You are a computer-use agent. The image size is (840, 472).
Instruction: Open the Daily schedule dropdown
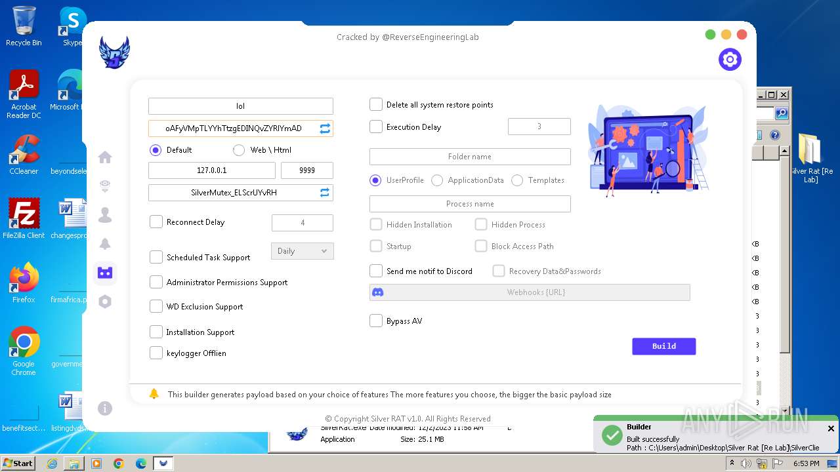coord(303,251)
